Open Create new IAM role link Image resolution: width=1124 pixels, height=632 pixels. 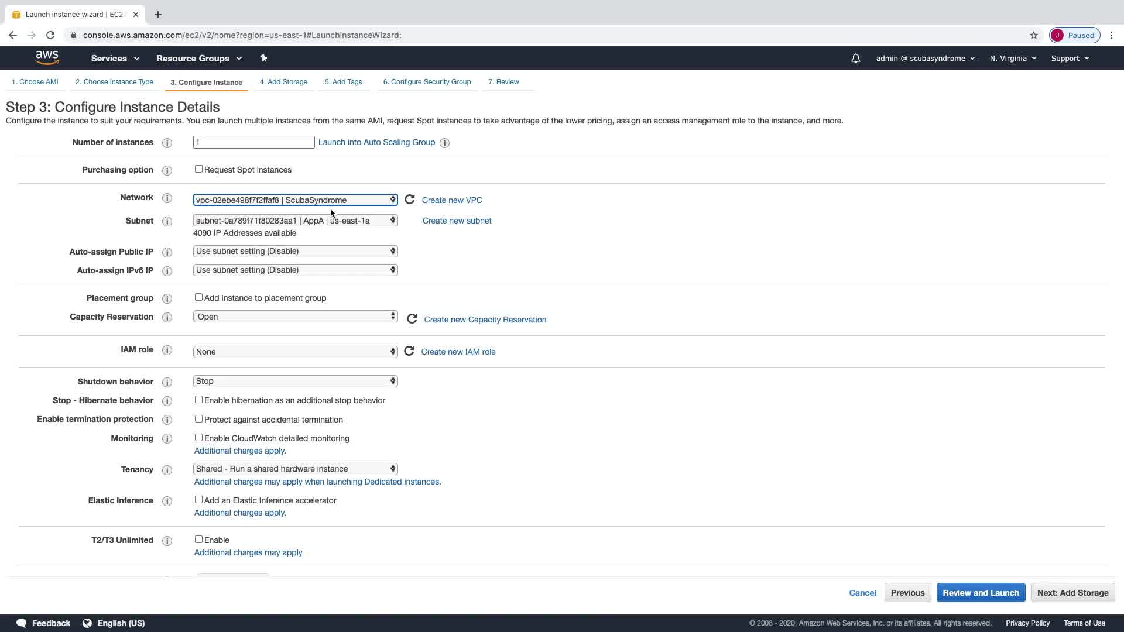click(x=458, y=352)
